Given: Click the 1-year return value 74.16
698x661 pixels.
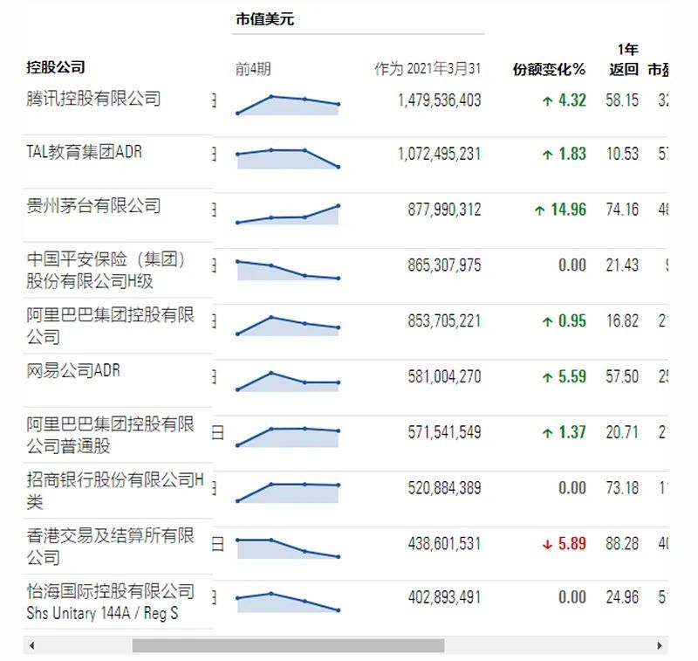Looking at the screenshot, I should point(622,210).
